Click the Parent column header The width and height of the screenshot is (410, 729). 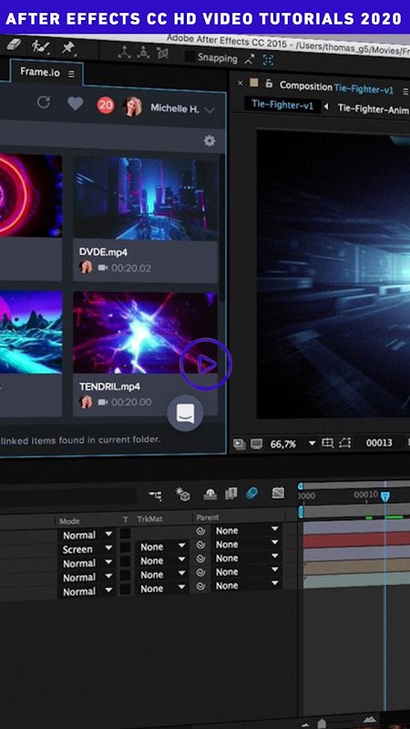208,517
